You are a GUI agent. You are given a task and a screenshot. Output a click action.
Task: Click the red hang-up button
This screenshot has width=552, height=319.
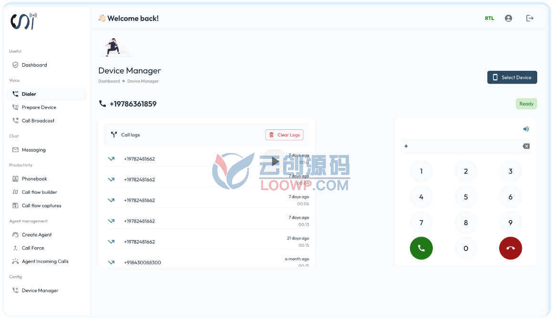(511, 248)
